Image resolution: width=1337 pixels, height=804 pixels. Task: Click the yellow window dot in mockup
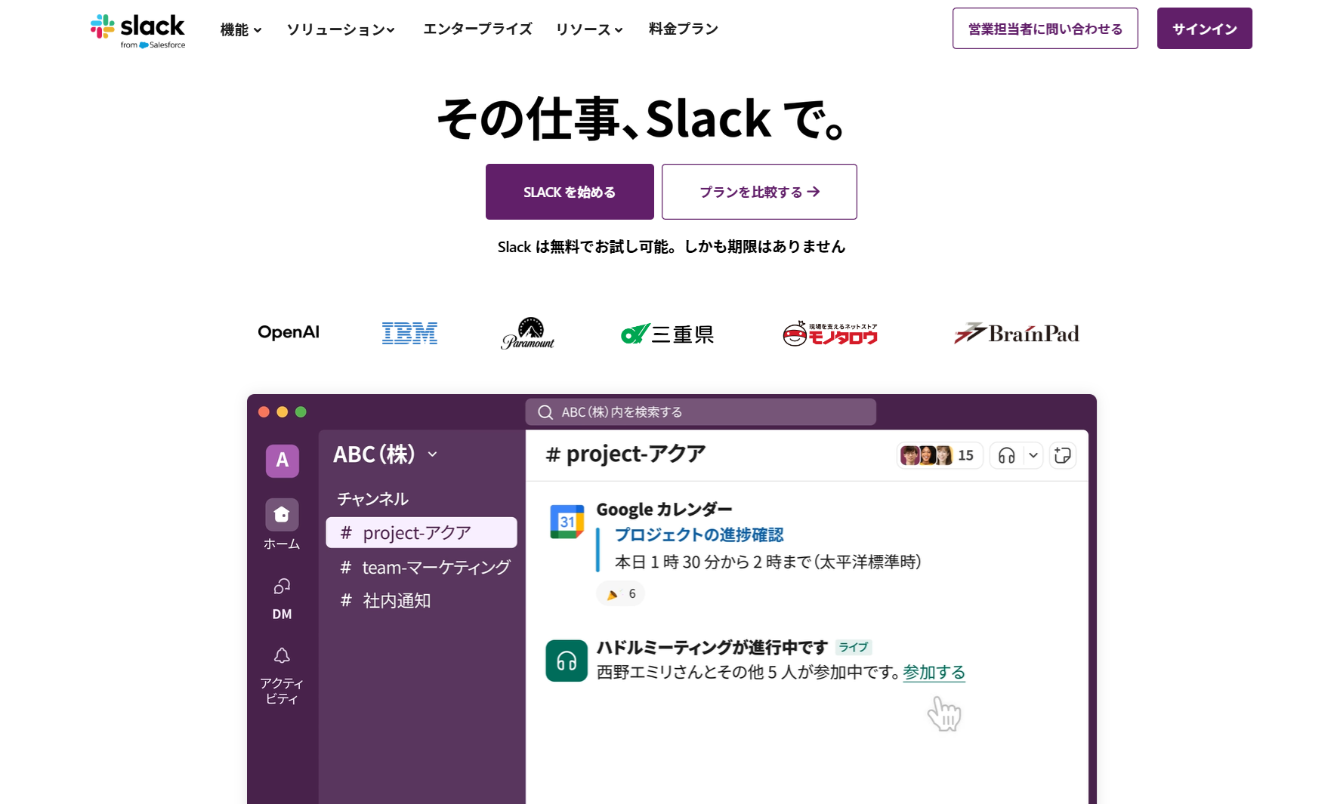tap(283, 412)
